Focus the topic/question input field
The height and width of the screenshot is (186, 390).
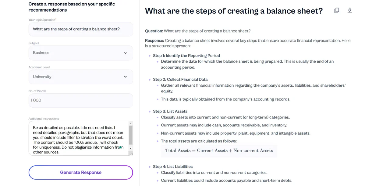pyautogui.click(x=81, y=29)
